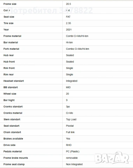Screen dimensions: 133x168
Task: Select the Frame material label
Action: (12, 36)
